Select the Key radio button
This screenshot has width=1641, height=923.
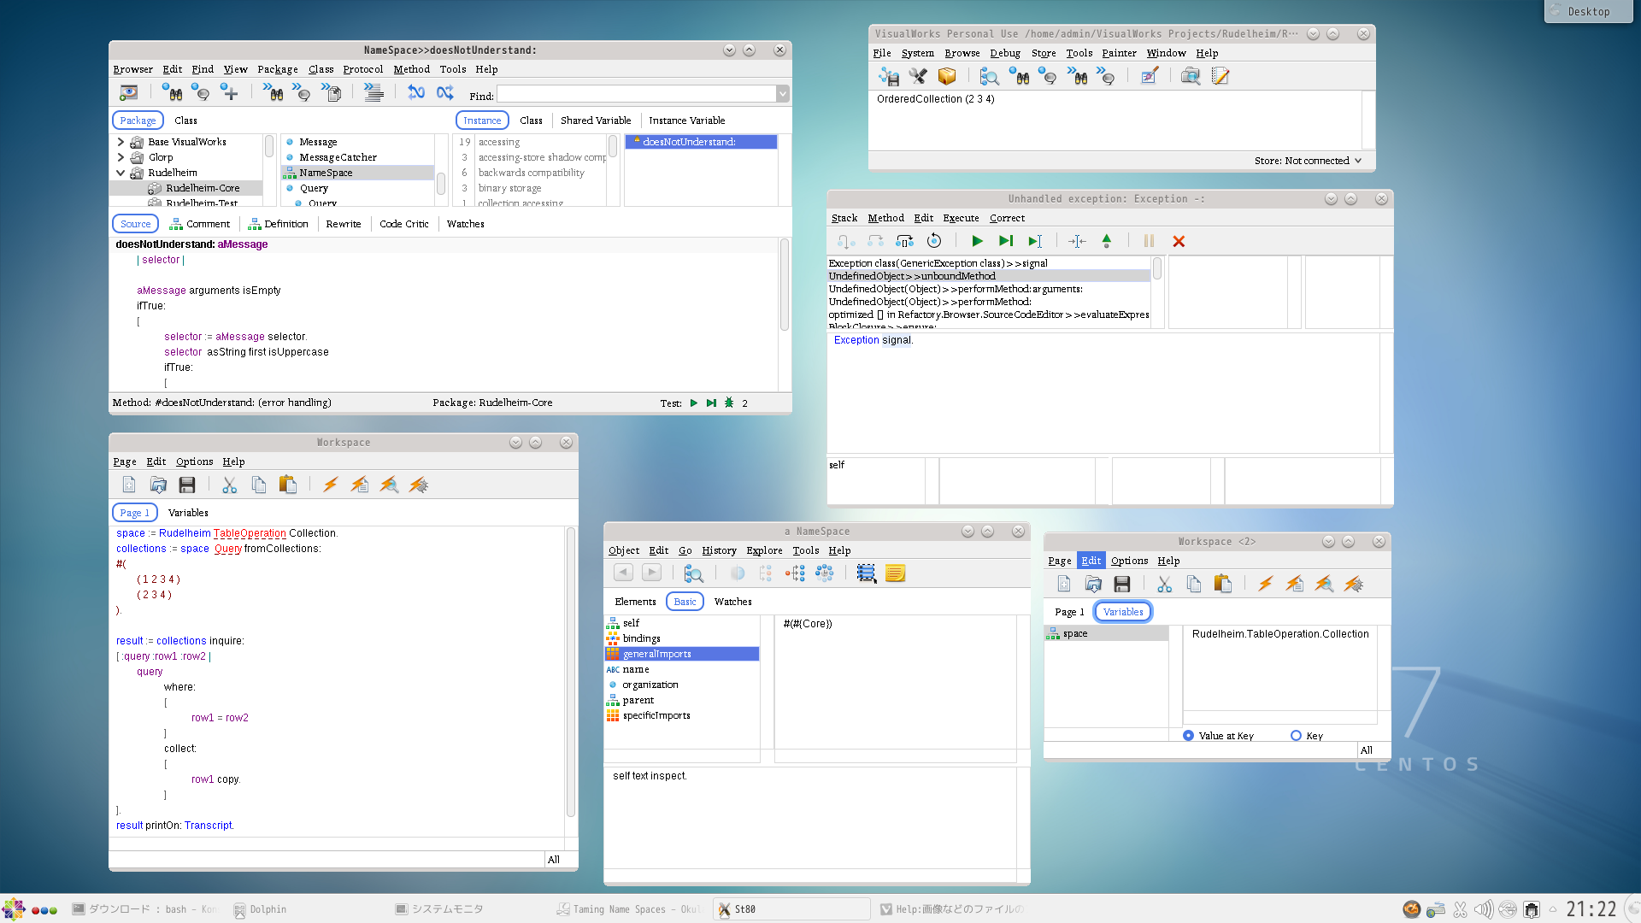coord(1296,736)
